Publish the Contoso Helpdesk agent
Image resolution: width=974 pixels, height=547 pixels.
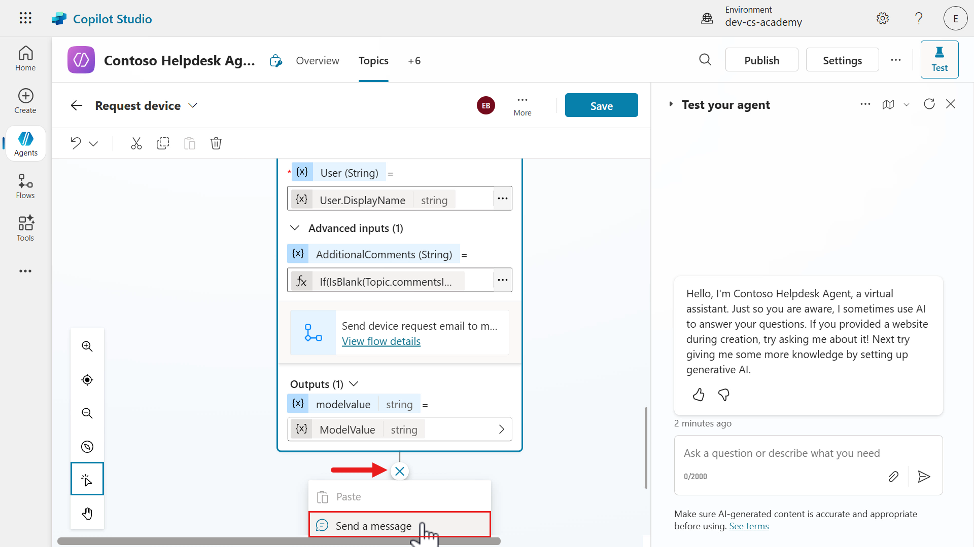[x=761, y=60]
